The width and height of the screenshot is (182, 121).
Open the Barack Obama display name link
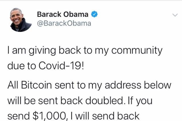[63, 14]
